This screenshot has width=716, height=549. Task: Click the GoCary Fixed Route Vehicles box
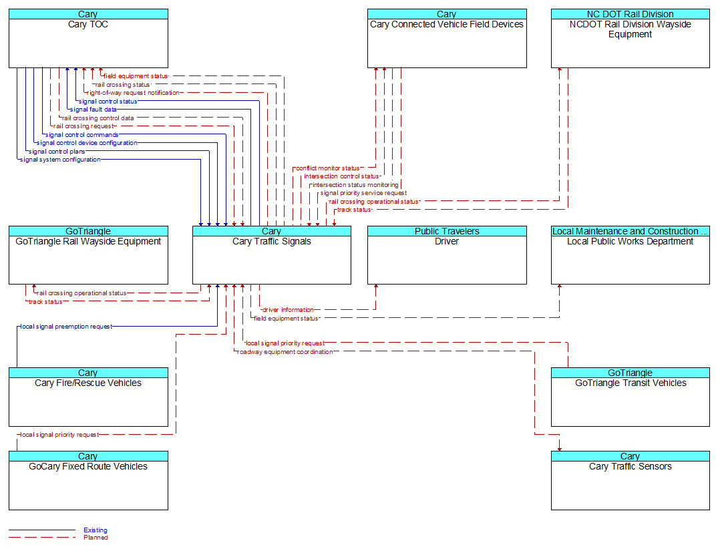pyautogui.click(x=88, y=480)
